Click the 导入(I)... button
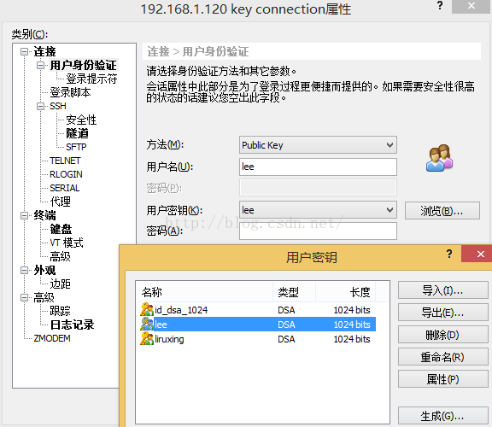 [x=442, y=290]
